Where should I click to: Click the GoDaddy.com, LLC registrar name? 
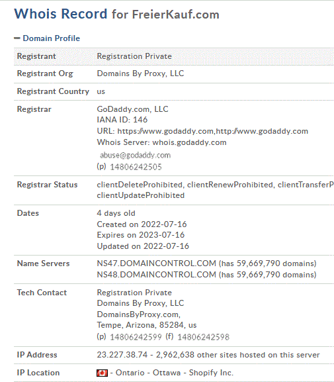click(133, 109)
